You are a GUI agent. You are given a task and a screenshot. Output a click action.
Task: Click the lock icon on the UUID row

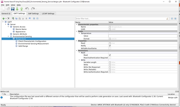110,29
